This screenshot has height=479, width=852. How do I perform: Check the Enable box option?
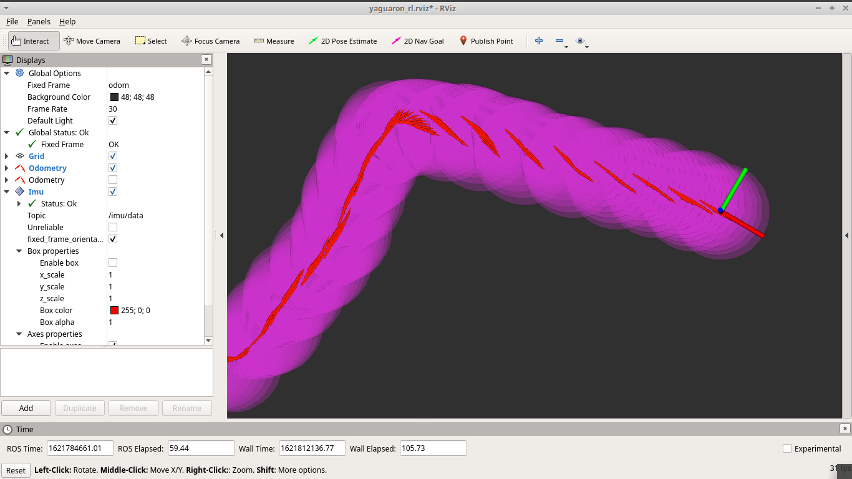point(113,263)
